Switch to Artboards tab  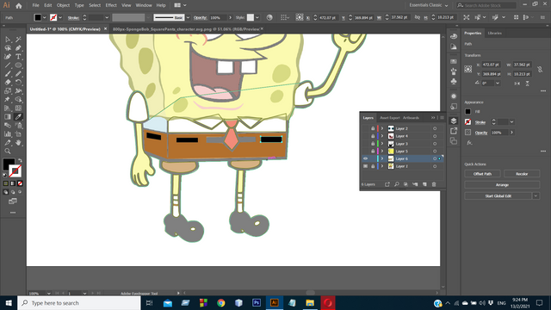click(x=411, y=118)
